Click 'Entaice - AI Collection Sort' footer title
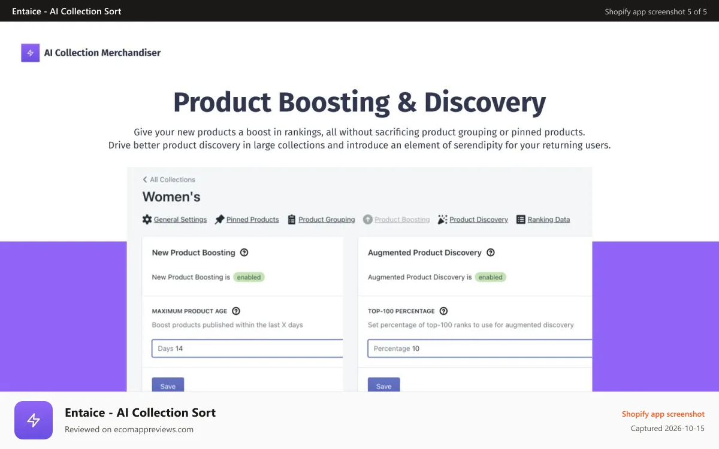The image size is (719, 449). (140, 412)
